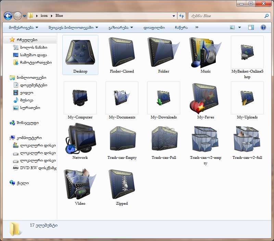Expand the arrow before 'icon' breadcrumb

tap(37, 16)
